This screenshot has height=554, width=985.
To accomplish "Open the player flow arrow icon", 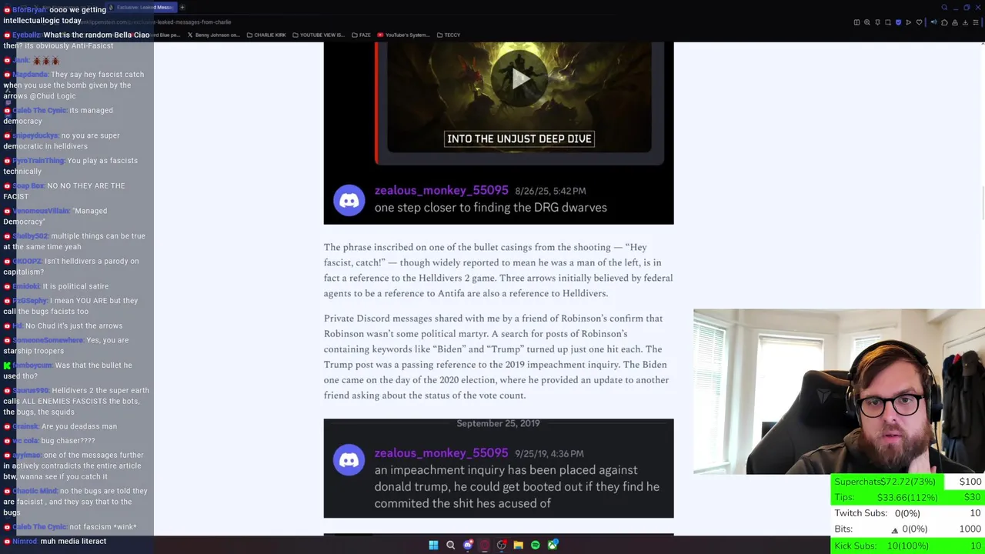I will pos(908,22).
